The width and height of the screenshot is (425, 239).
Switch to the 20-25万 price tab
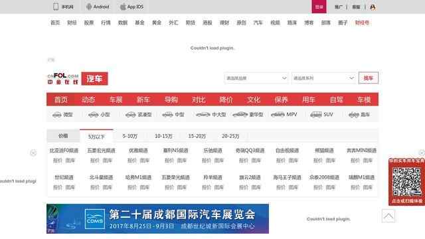pos(230,136)
